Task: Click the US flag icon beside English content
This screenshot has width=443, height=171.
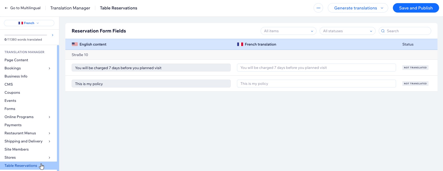Action: 75,44
